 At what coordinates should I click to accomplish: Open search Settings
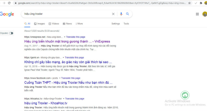click(116, 24)
